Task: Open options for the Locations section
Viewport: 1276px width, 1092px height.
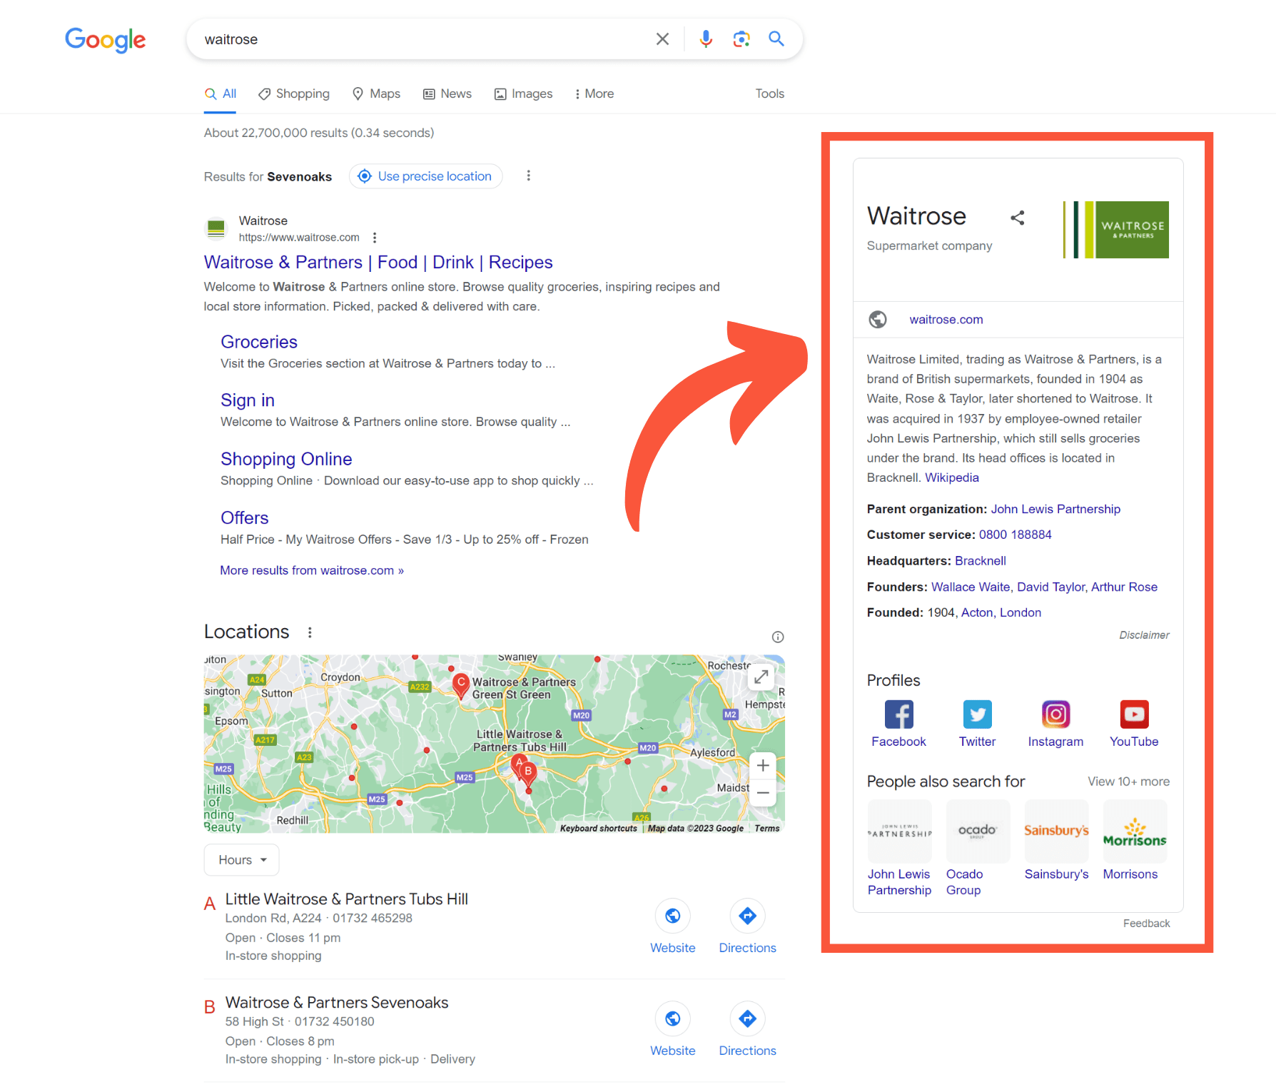Action: click(310, 632)
